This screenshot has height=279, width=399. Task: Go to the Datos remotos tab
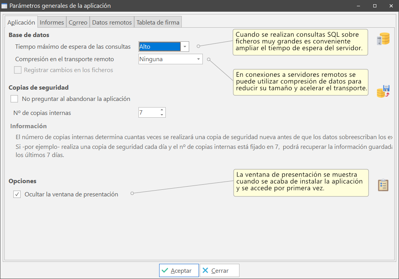point(112,22)
